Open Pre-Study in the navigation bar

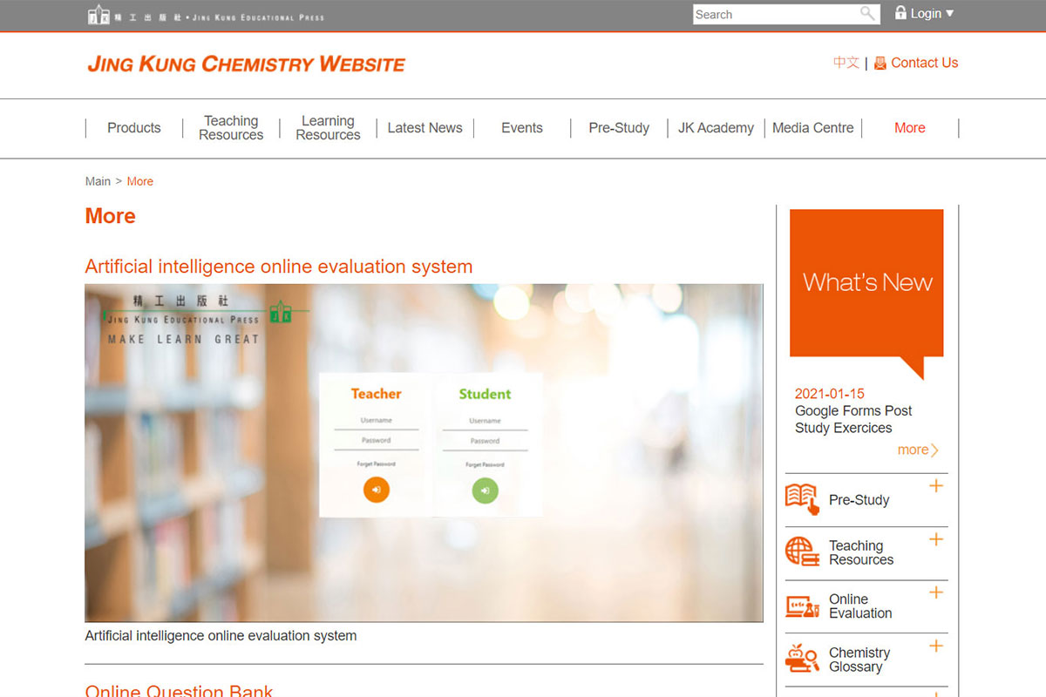[619, 128]
